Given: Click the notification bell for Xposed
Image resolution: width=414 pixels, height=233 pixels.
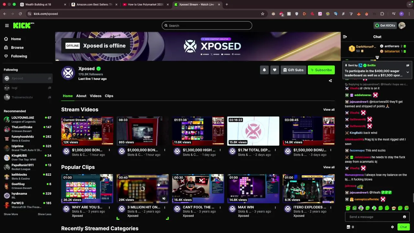Looking at the screenshot, I should pos(264,70).
